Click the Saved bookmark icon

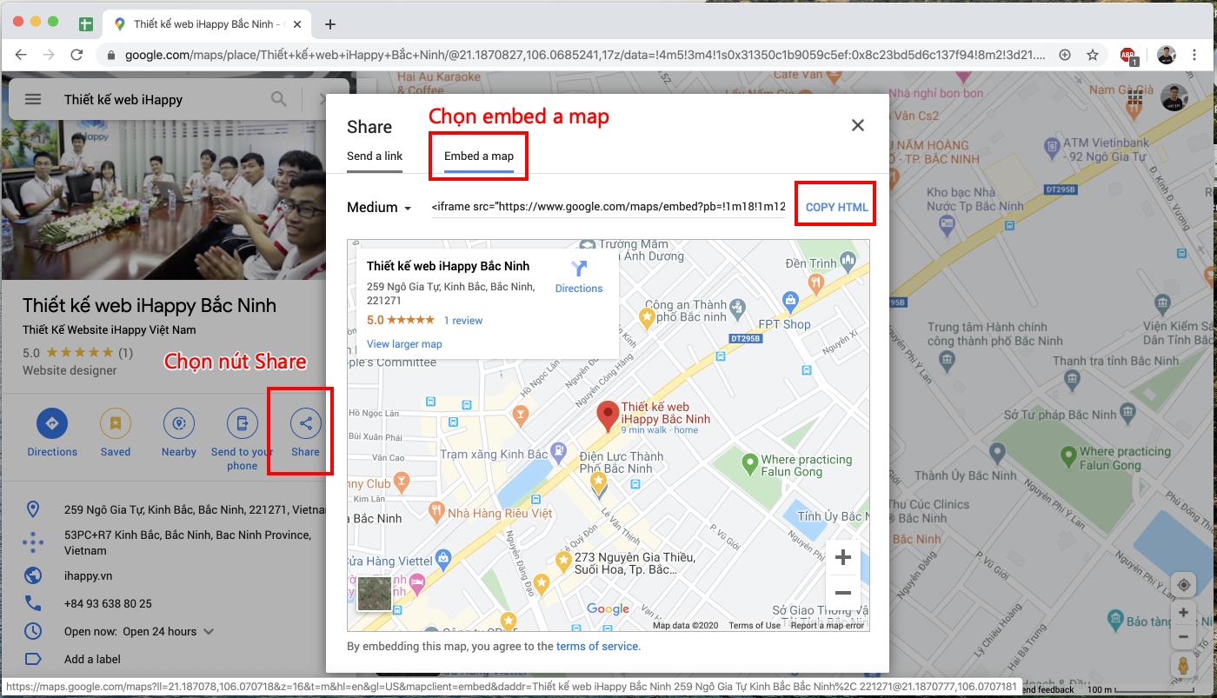[116, 423]
